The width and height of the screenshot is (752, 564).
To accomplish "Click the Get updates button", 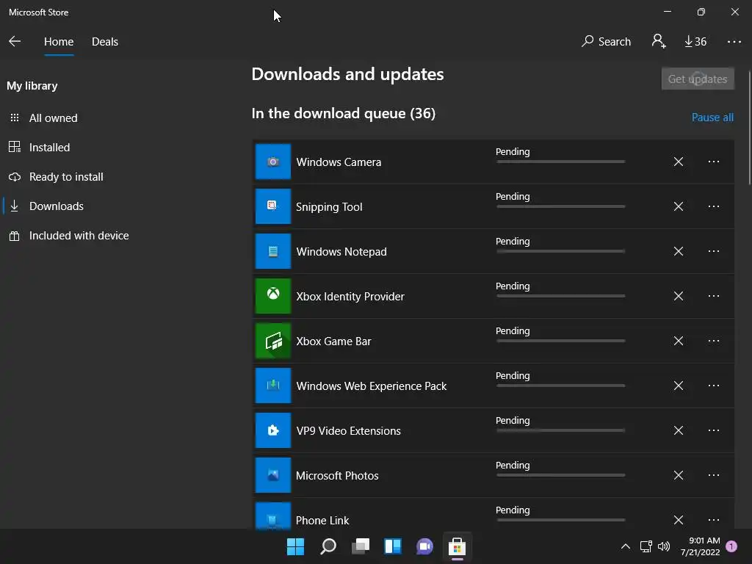I will [x=698, y=79].
